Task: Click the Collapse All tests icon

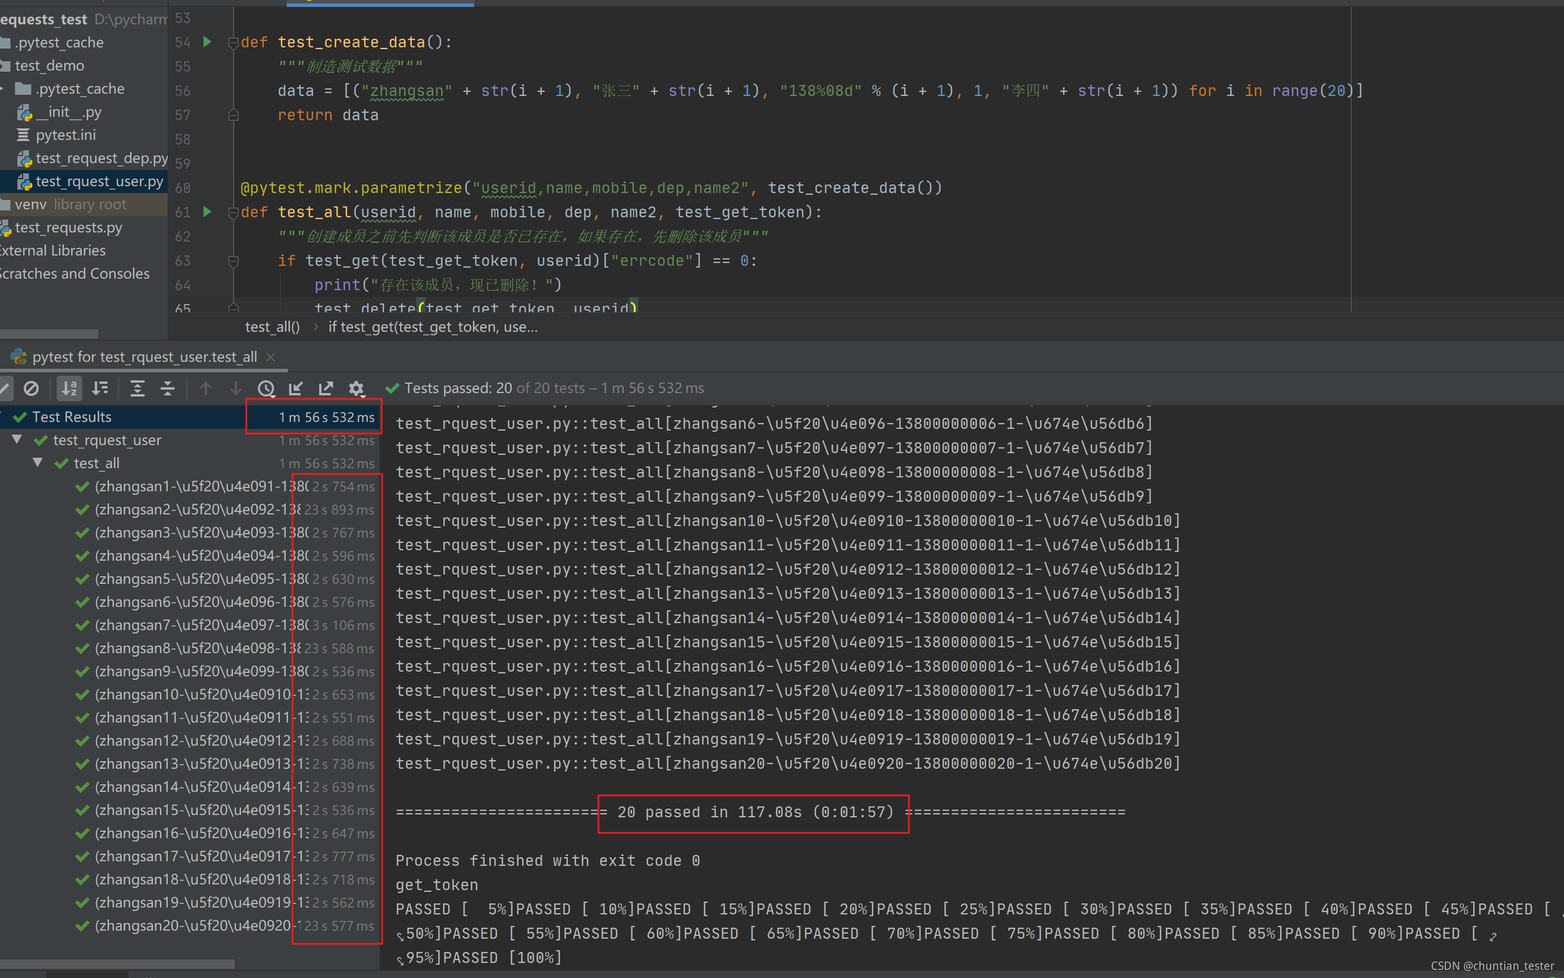Action: [168, 388]
